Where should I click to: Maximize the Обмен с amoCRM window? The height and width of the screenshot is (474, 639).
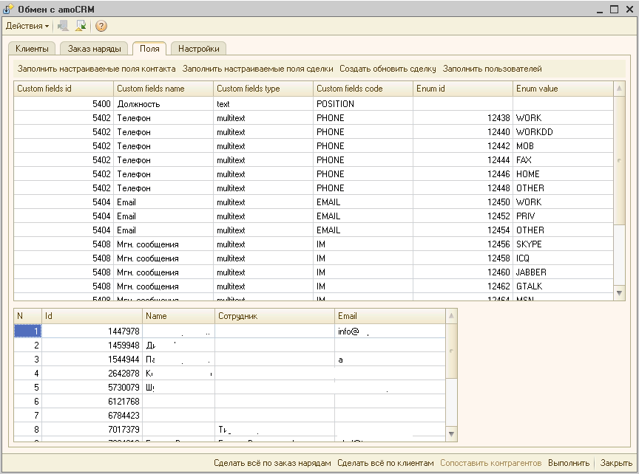[x=614, y=9]
